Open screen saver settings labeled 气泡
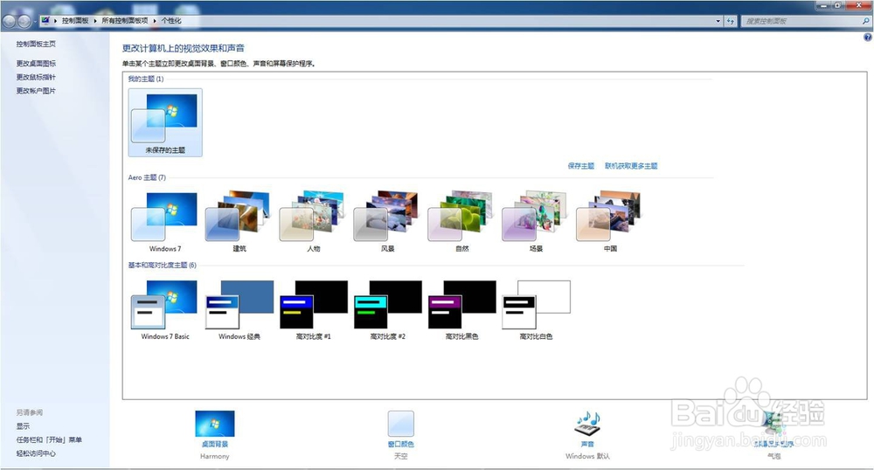The image size is (874, 470). point(773,435)
